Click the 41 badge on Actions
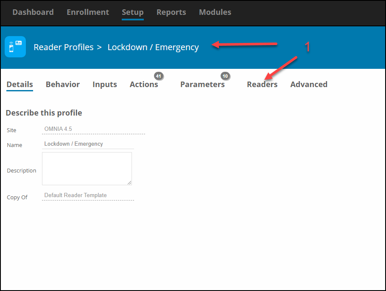 [x=159, y=76]
